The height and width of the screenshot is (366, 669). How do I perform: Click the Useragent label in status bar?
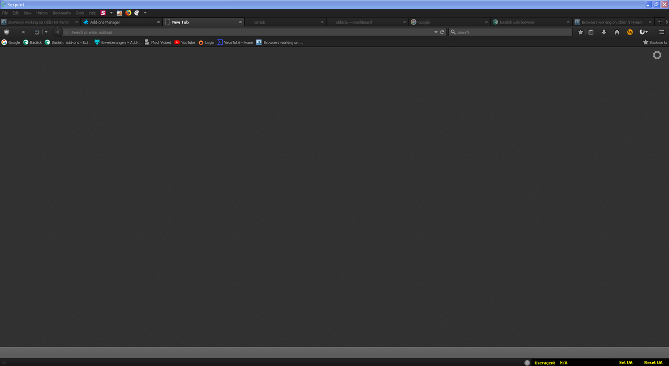545,363
